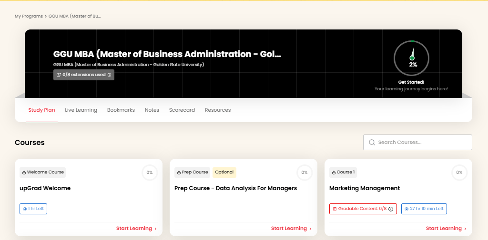Click the info icon next to Gradable Content
This screenshot has width=488, height=240.
click(x=391, y=209)
